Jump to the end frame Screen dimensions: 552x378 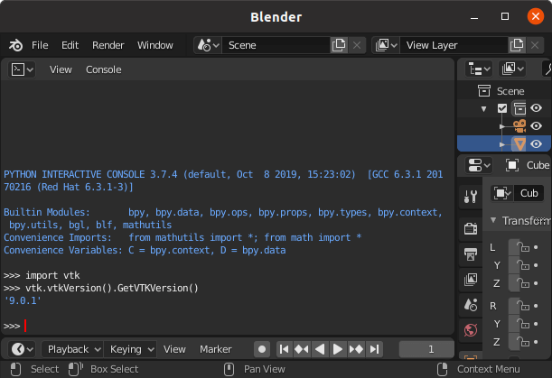click(374, 349)
